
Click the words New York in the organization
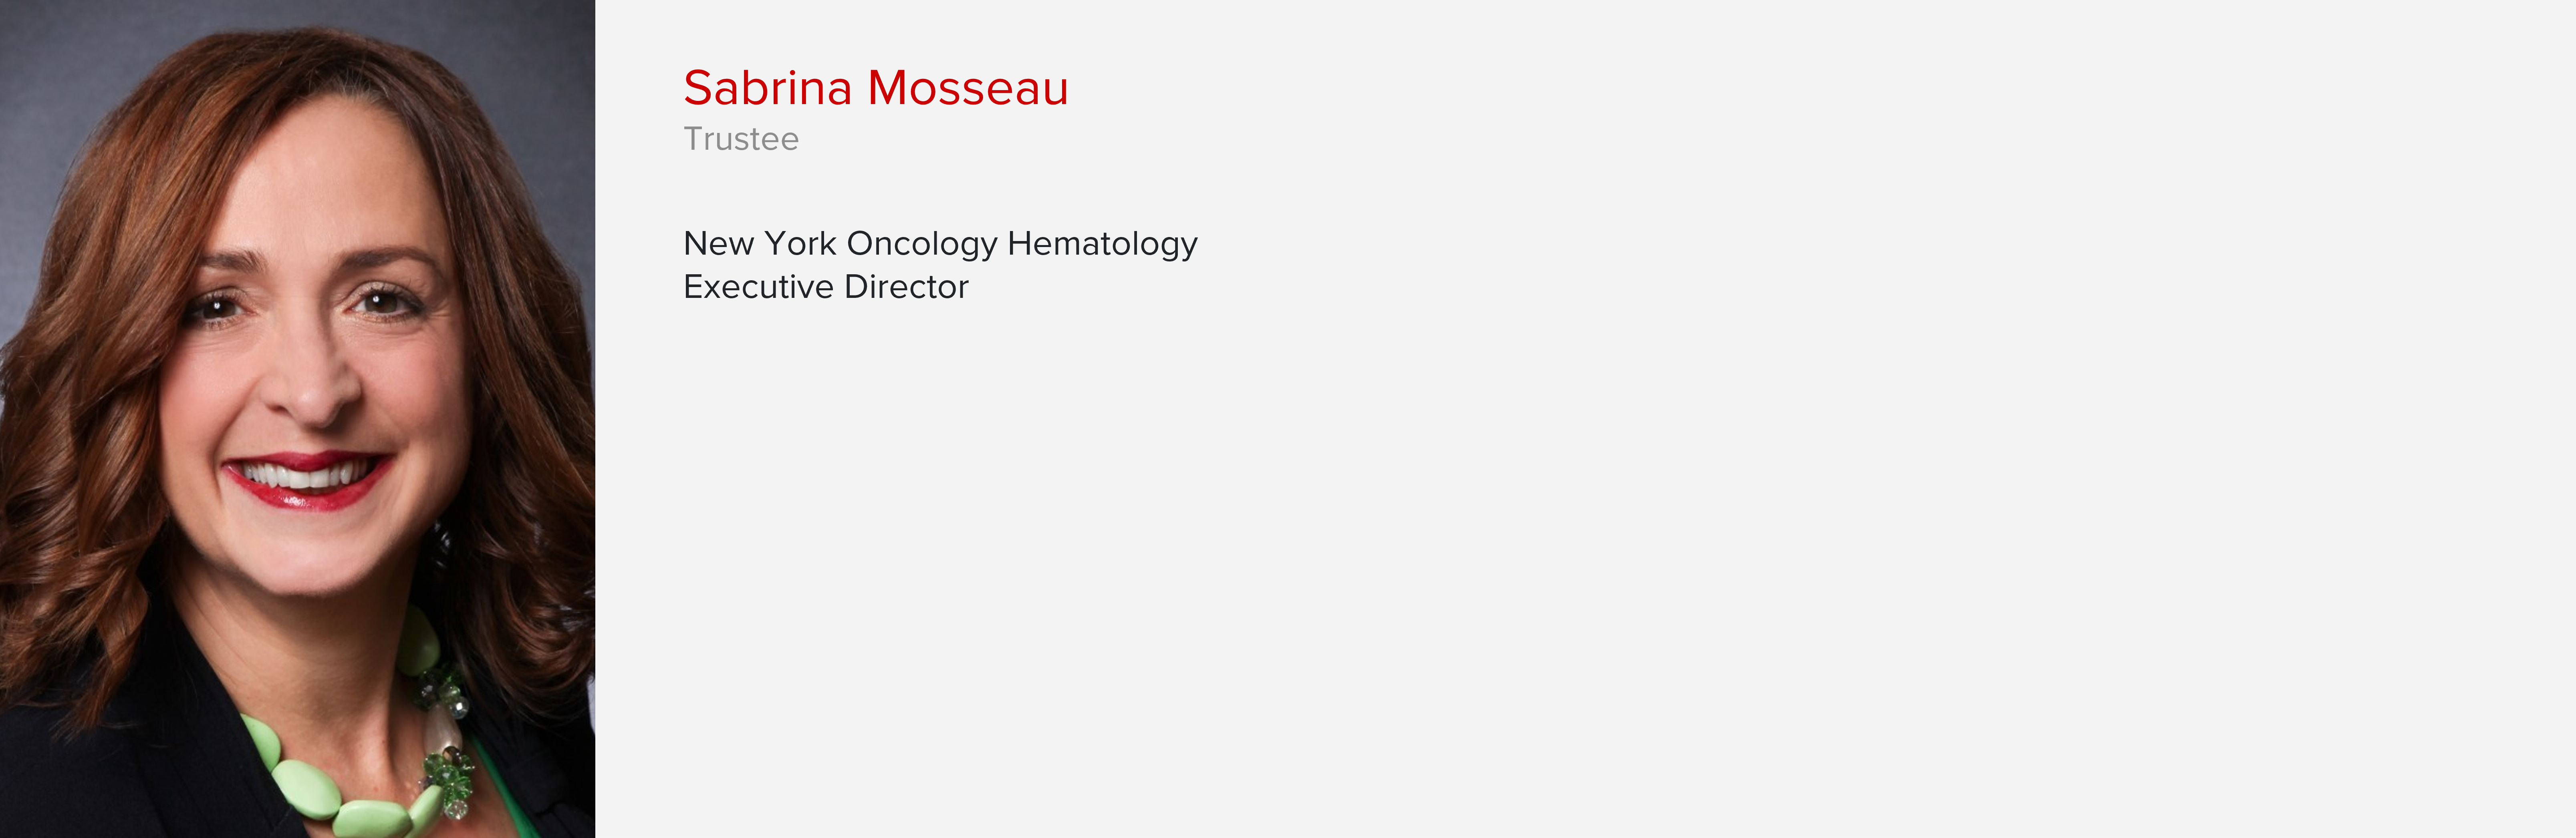click(x=760, y=244)
